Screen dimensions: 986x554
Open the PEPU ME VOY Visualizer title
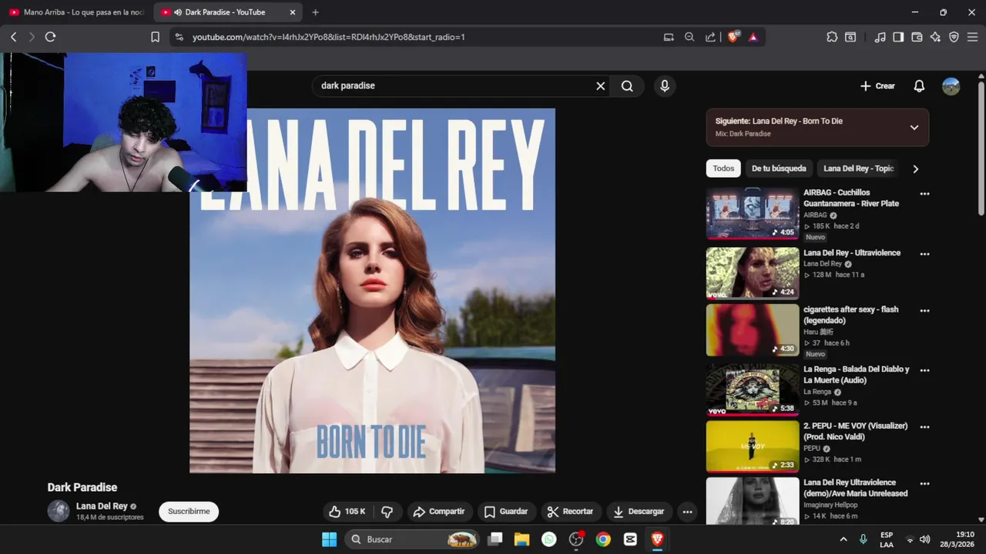[x=855, y=431]
